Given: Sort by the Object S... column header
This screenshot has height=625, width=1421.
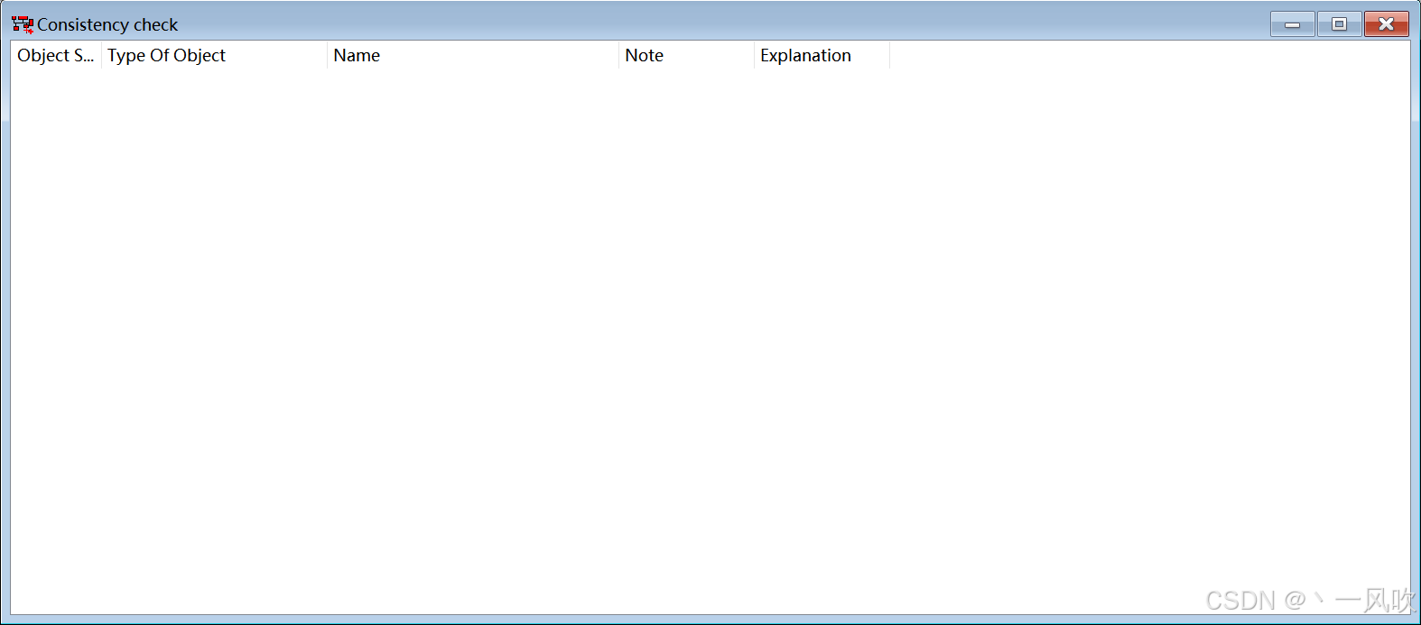Looking at the screenshot, I should 56,55.
